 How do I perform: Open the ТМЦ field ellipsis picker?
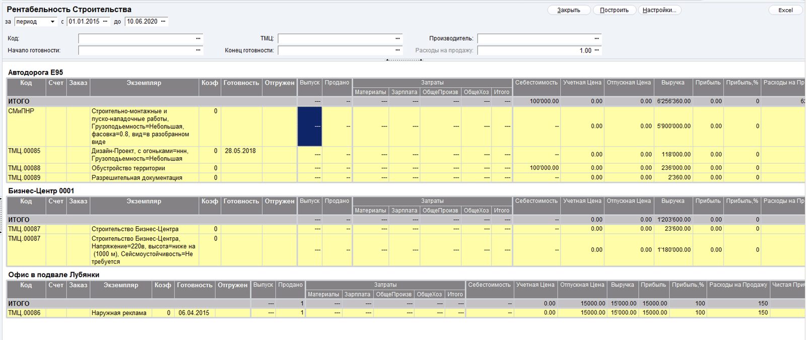(398, 38)
